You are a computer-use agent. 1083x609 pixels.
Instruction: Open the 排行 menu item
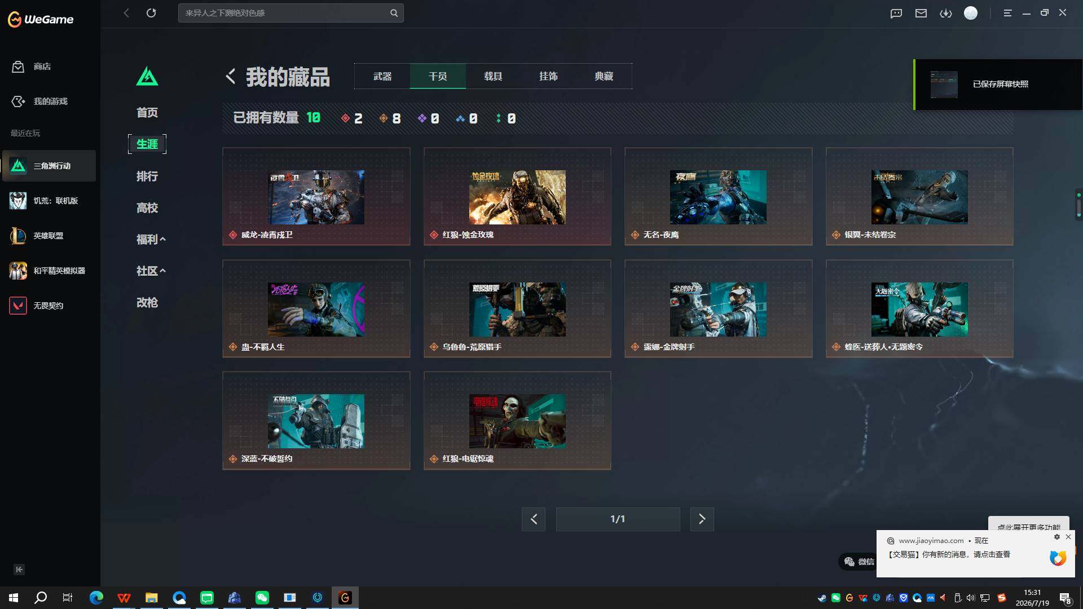tap(147, 176)
